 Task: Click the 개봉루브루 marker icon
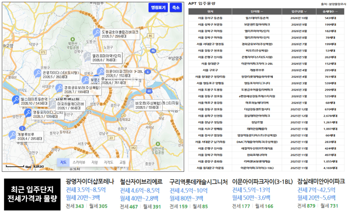(x=12, y=135)
